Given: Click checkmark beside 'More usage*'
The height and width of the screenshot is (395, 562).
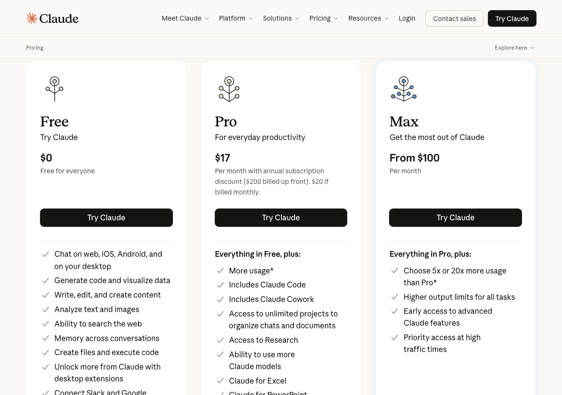Looking at the screenshot, I should 220,271.
